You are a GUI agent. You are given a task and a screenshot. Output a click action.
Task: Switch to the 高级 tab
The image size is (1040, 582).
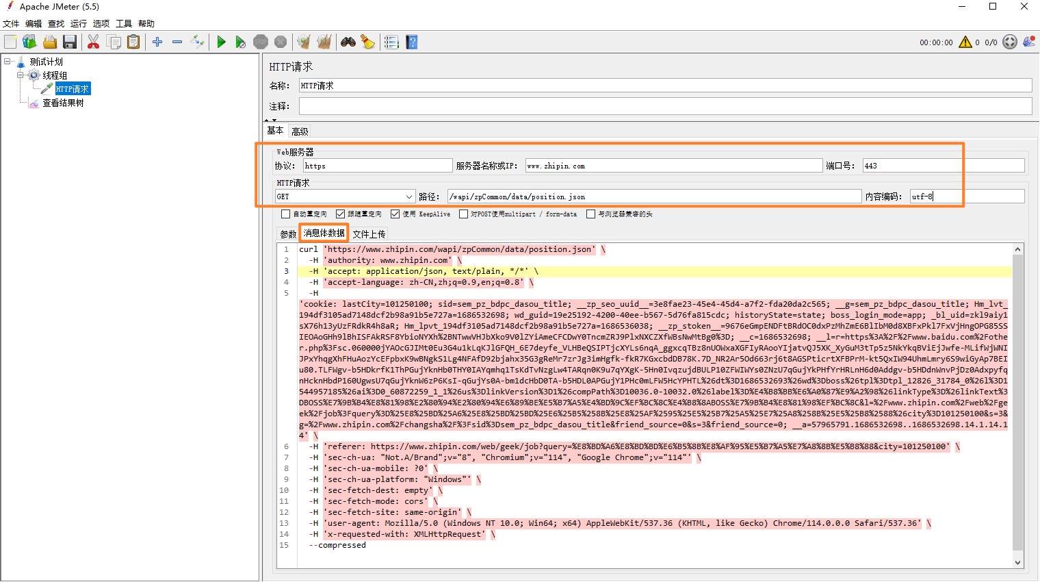[x=300, y=131]
